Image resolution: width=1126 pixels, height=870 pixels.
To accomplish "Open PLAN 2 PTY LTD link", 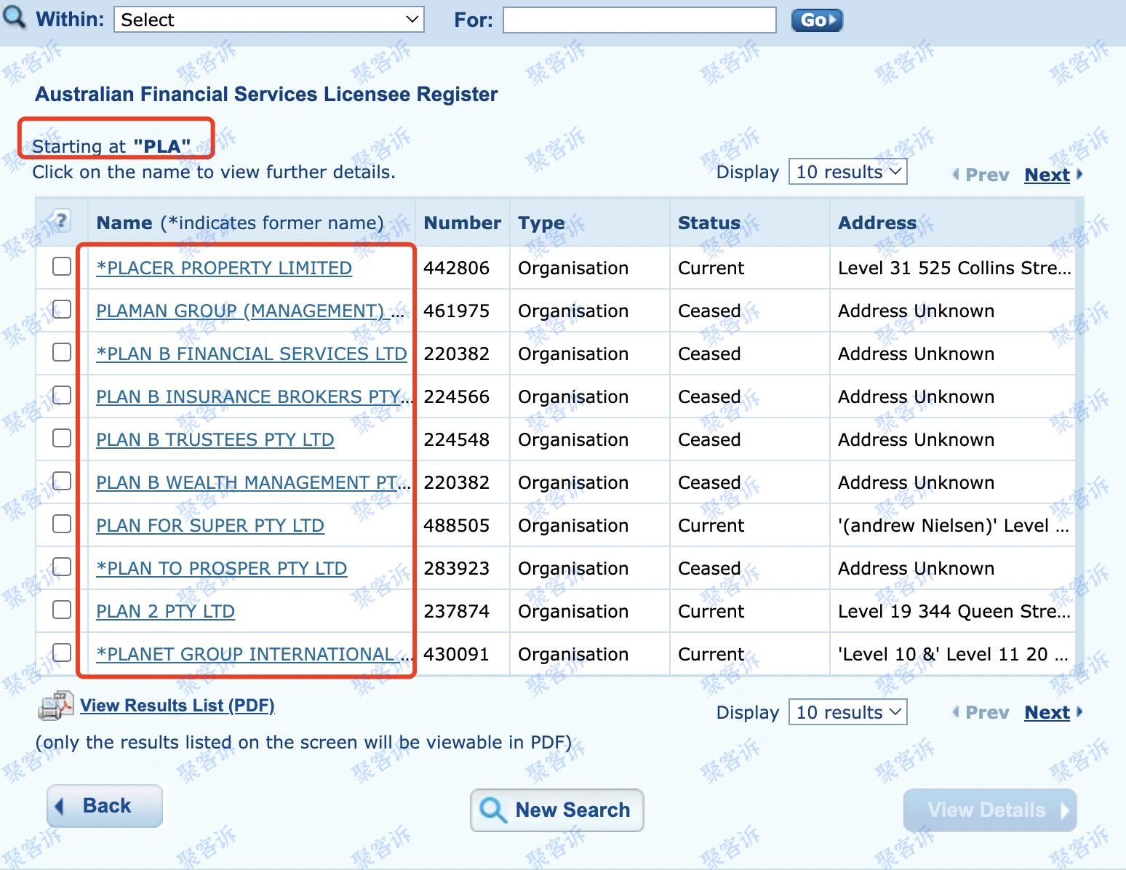I will coord(166,611).
